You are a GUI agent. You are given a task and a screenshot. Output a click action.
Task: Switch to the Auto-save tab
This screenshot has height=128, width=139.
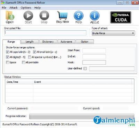pos(66,42)
